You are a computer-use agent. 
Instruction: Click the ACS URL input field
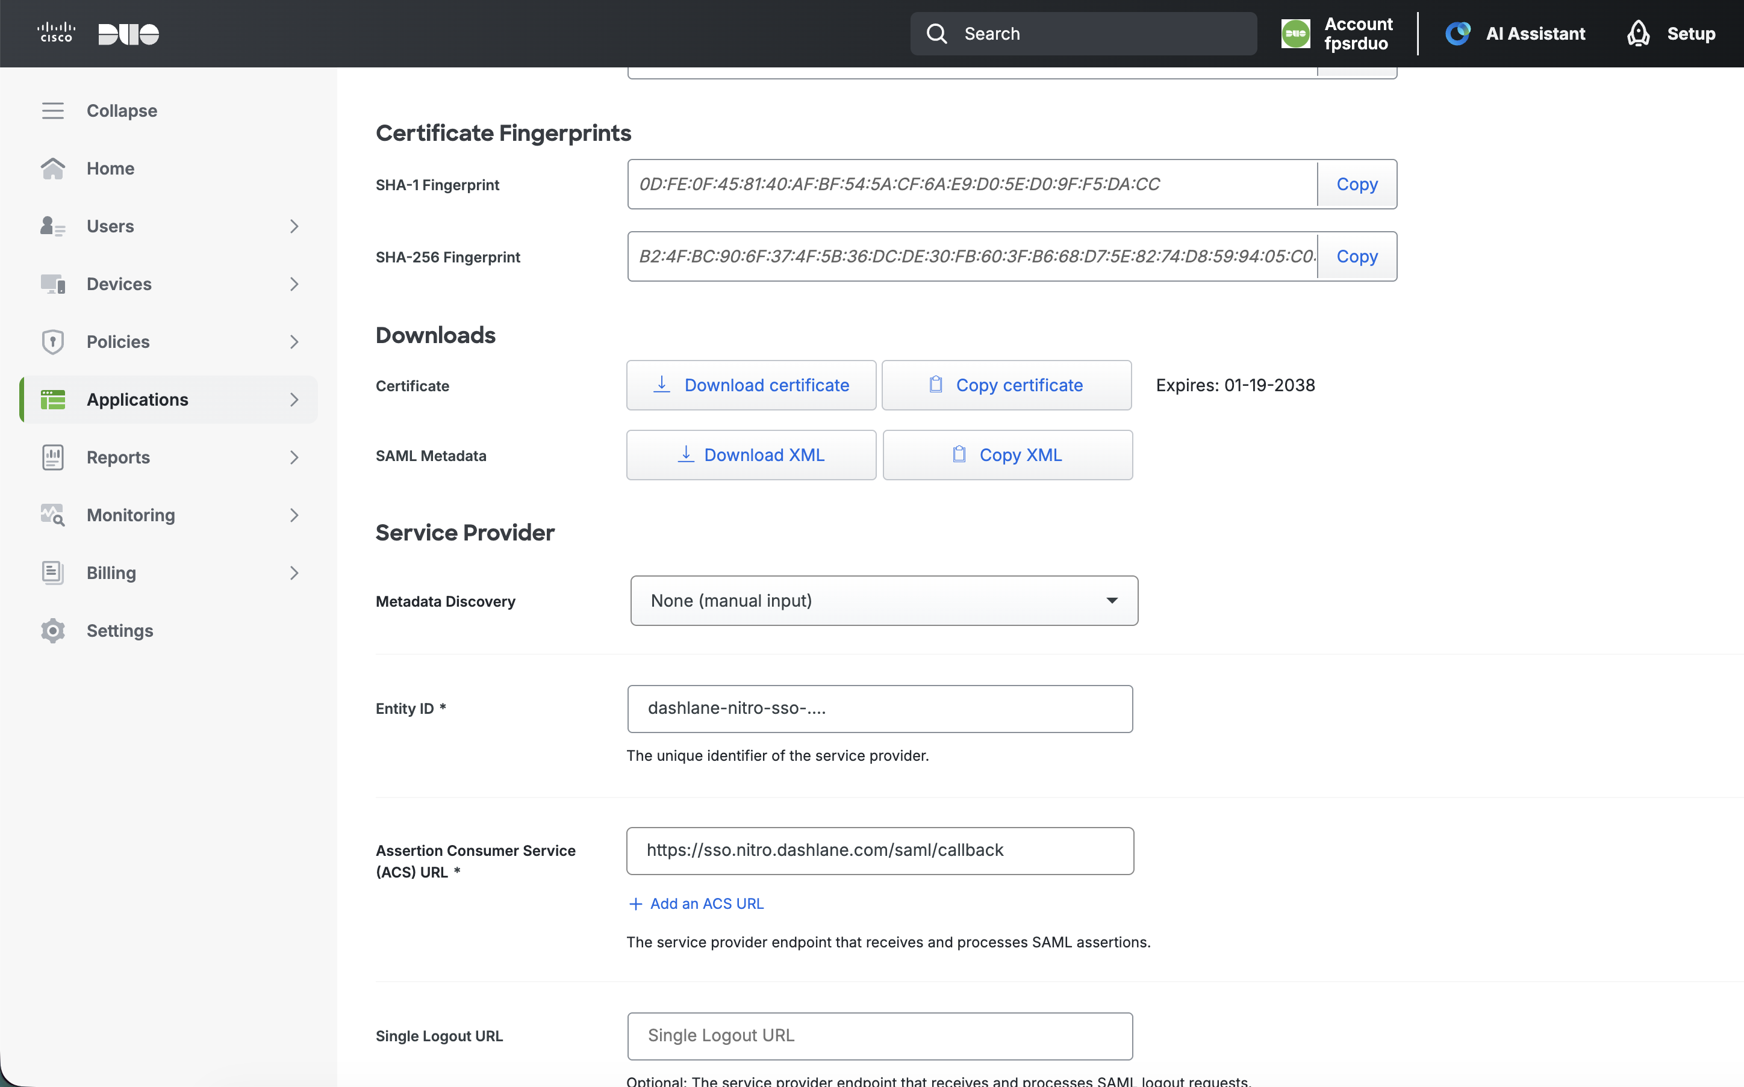coord(880,851)
